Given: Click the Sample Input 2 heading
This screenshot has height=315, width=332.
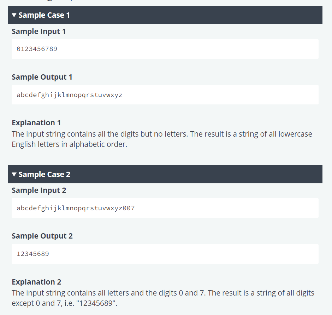Looking at the screenshot, I should point(39,190).
